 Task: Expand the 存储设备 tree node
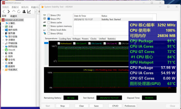[3, 43]
